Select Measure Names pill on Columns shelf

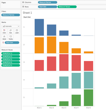pyautogui.click(x=48, y=2)
